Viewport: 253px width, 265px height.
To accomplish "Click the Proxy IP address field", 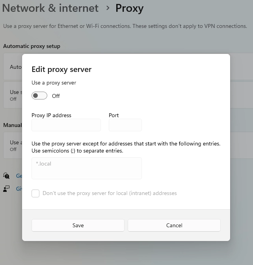I will click(x=66, y=125).
